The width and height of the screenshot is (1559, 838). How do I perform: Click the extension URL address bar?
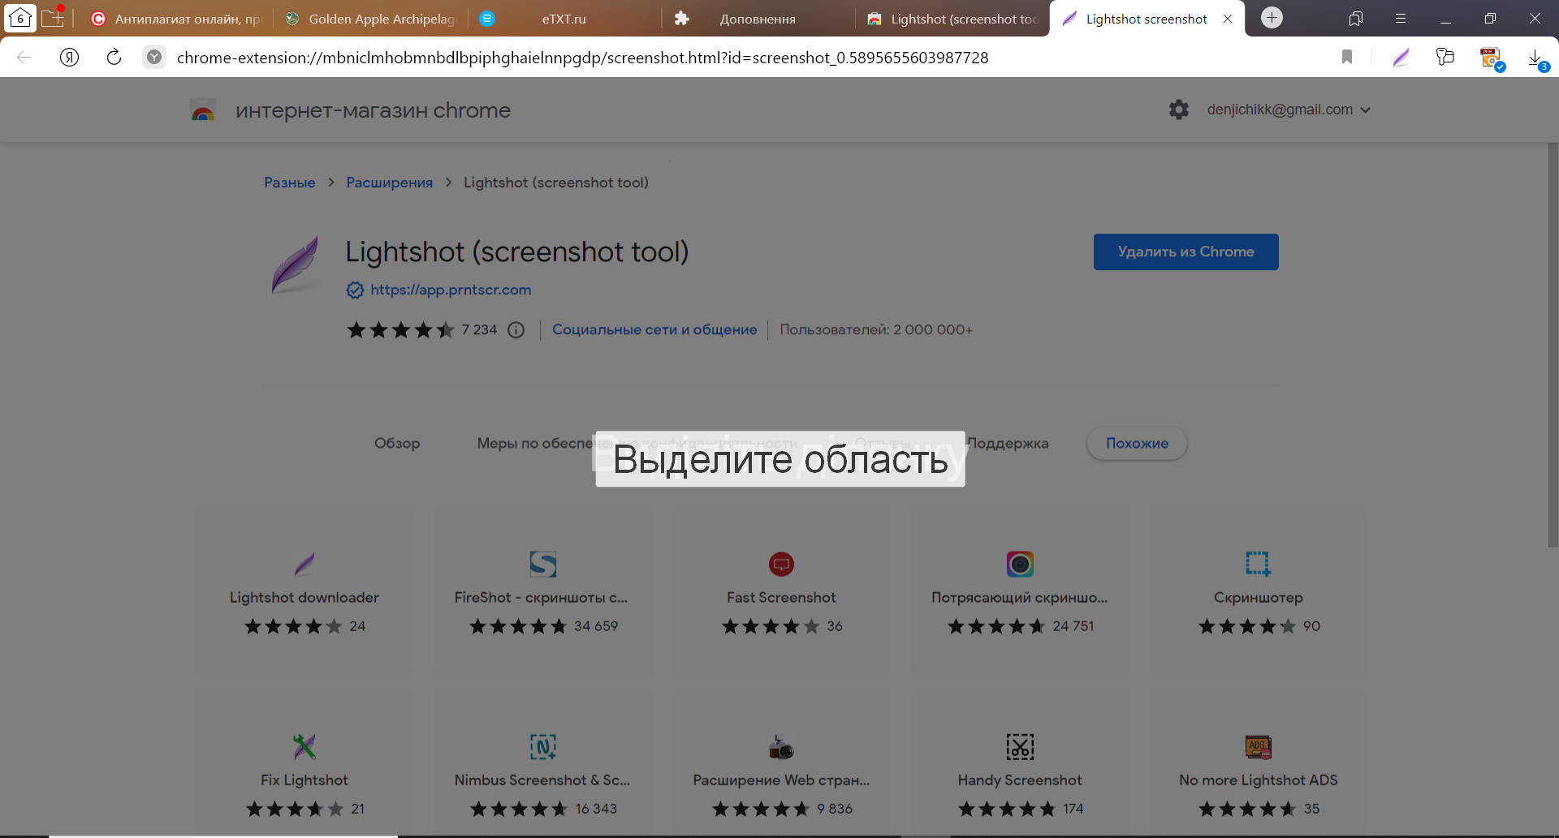(582, 58)
